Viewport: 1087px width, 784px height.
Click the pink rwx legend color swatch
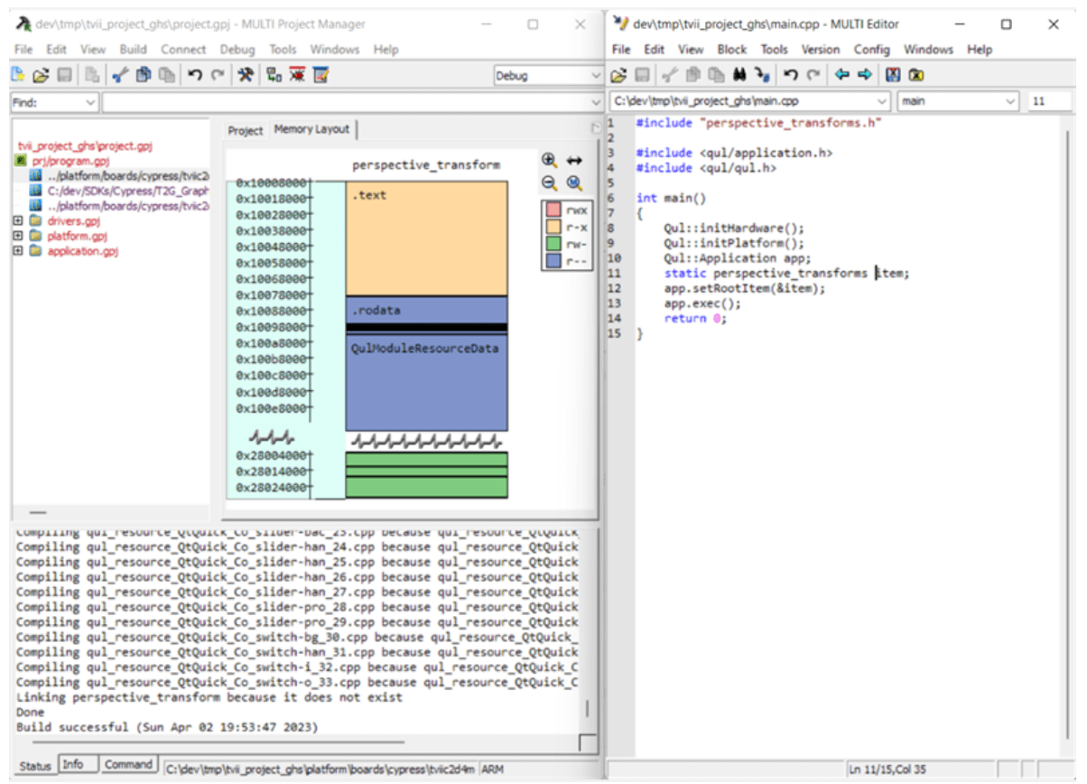[553, 210]
